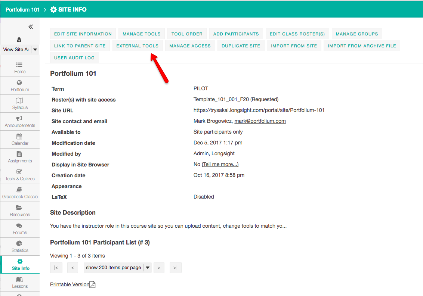
Task: Click the PDF icon beside Printable Version
Action: click(93, 284)
